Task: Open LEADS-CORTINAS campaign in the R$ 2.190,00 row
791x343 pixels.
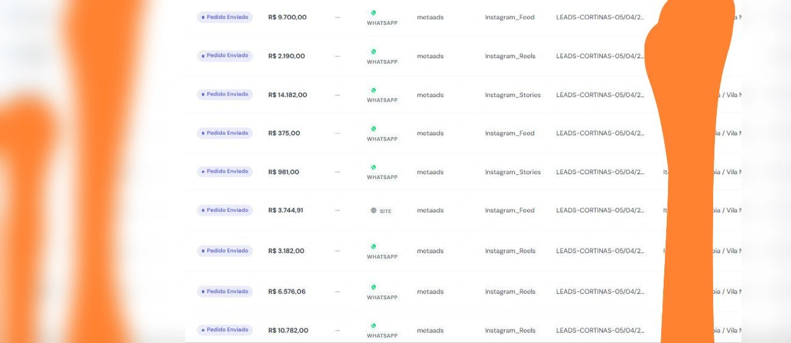Action: 600,56
